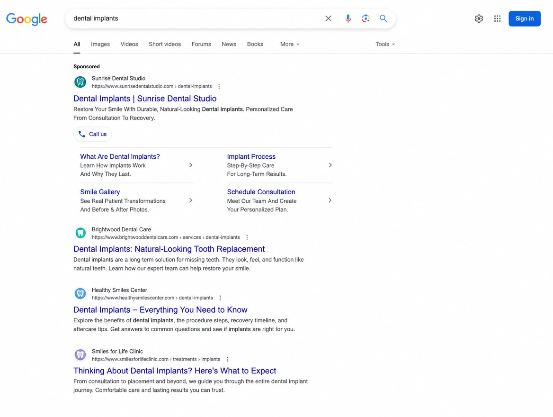
Task: Click chevron next to What Are Dental Implants?
Action: [x=191, y=165]
